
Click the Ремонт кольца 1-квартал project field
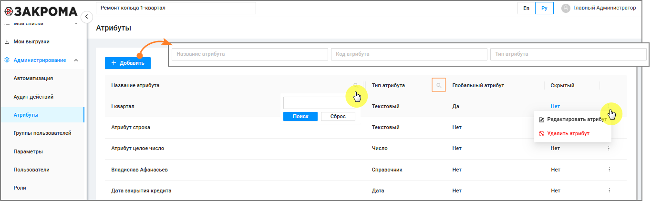[176, 8]
